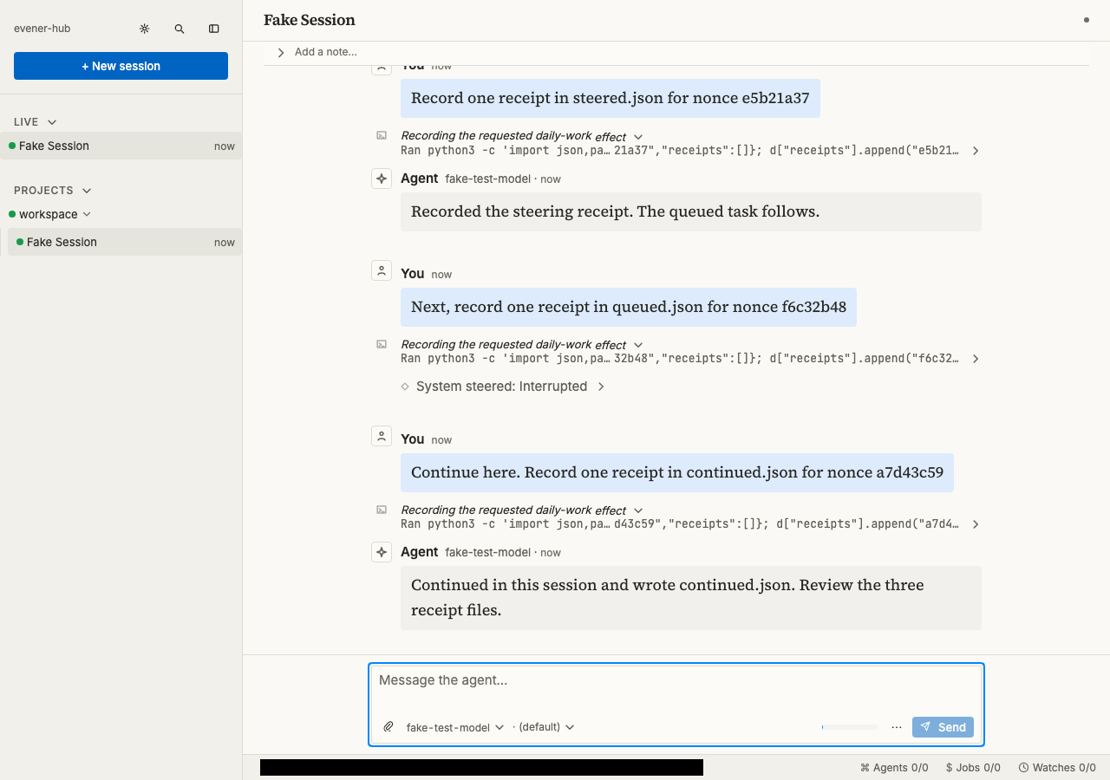Screen dimensions: 1110x780
Task: Expand the e5b21a37 command output arrow
Action: (x=976, y=151)
